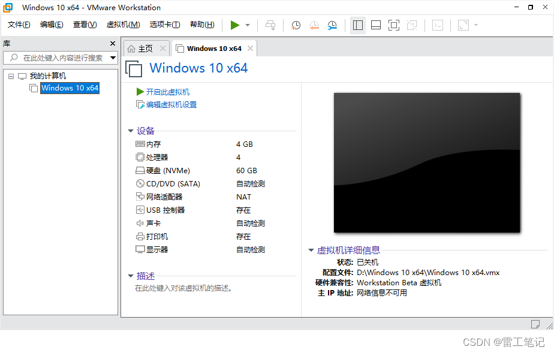Click the 显示器 device row

pos(200,250)
